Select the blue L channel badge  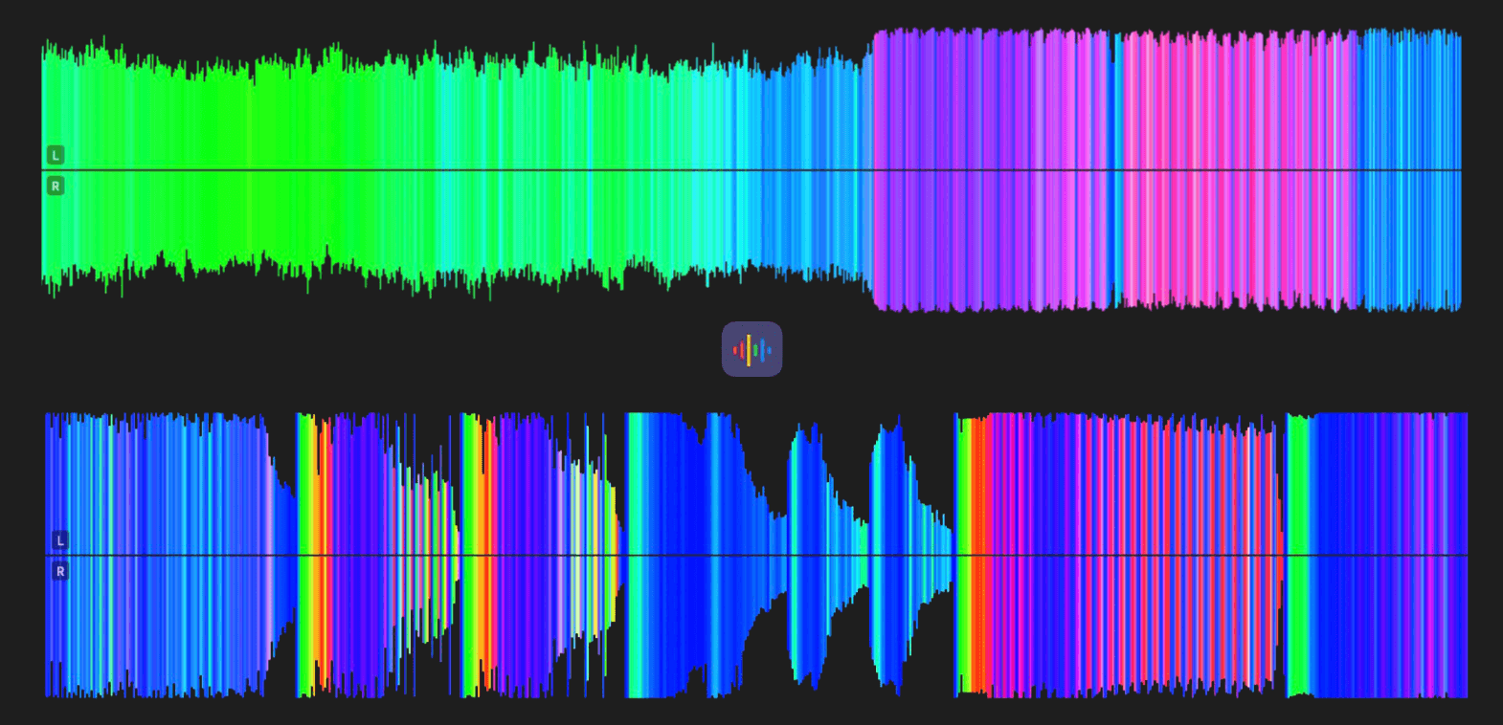pyautogui.click(x=60, y=540)
